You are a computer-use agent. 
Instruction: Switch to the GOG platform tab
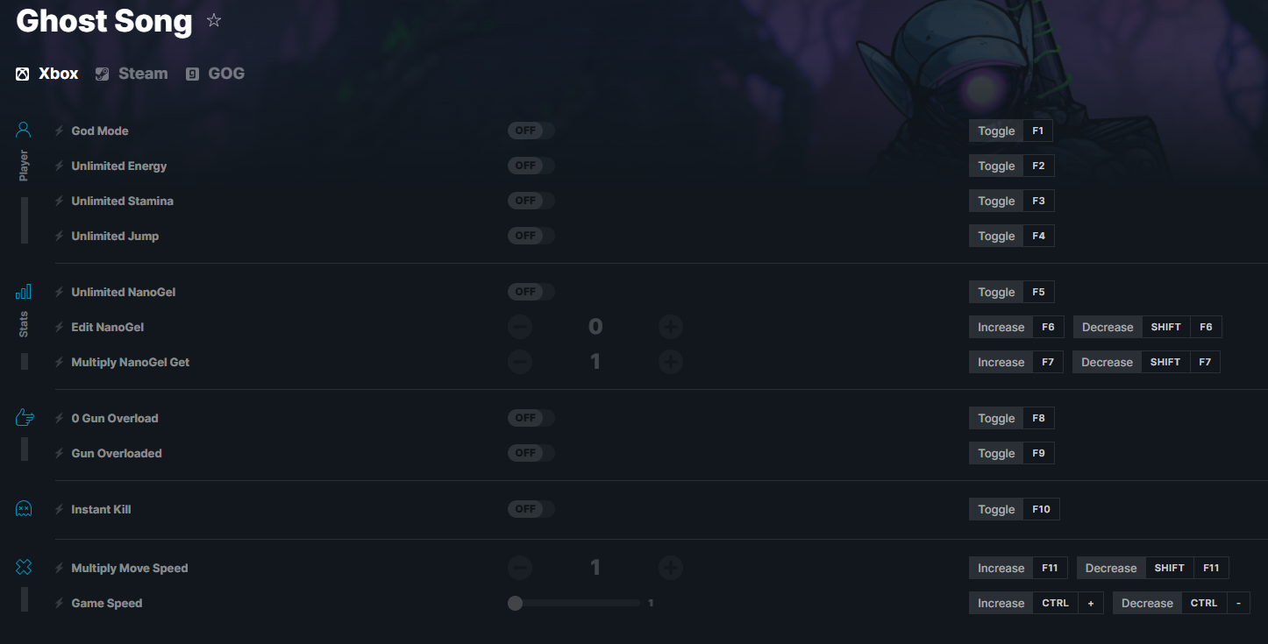tap(215, 74)
